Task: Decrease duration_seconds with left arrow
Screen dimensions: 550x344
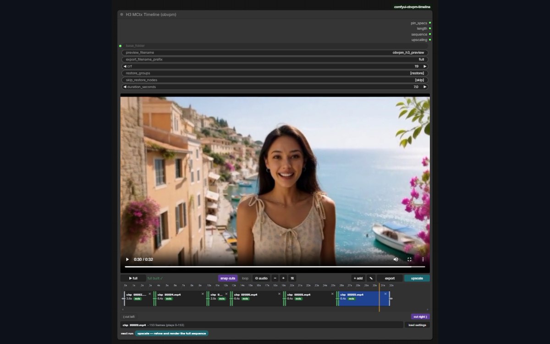Action: (125, 87)
